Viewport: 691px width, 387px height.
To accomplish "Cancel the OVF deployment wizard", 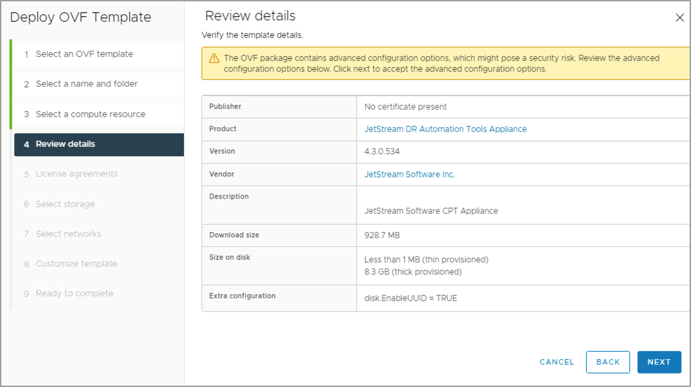I will coord(556,362).
